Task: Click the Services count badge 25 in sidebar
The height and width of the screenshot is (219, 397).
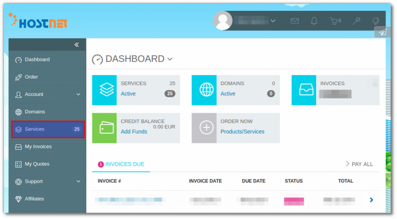Action: (77, 129)
